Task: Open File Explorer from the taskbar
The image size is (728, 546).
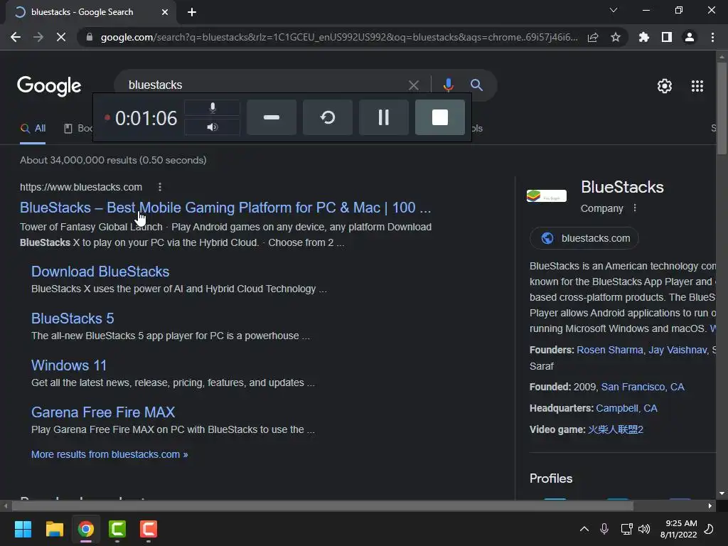Action: coord(54,529)
